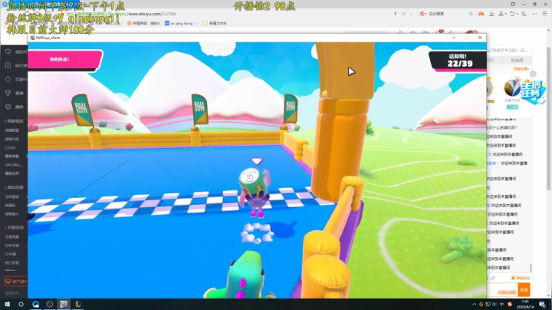Screen dimensions: 552x310
Task: Open the CF手游 category in sidebar
Action: click(x=11, y=254)
